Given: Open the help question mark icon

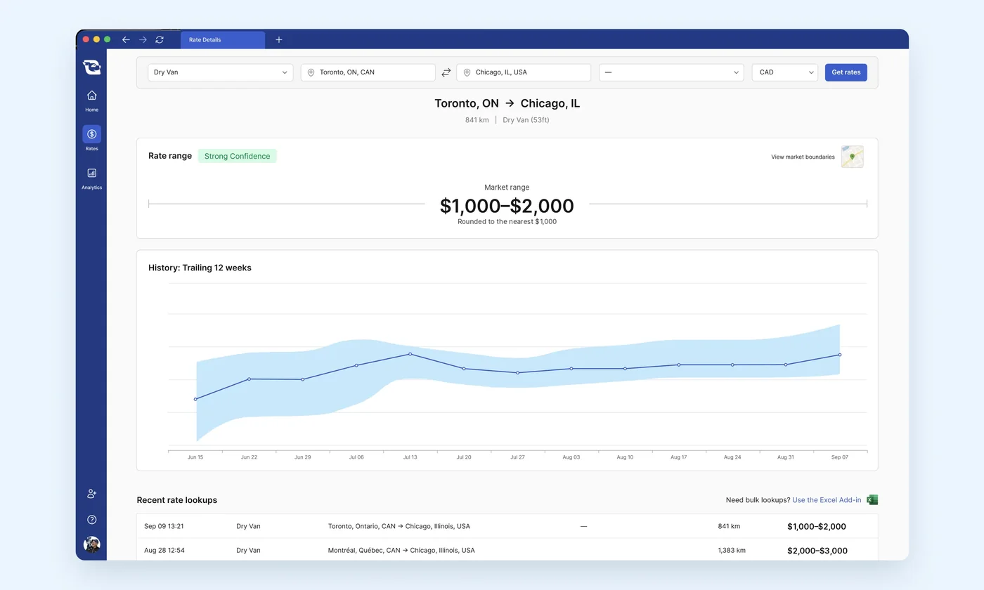Looking at the screenshot, I should coord(91,520).
